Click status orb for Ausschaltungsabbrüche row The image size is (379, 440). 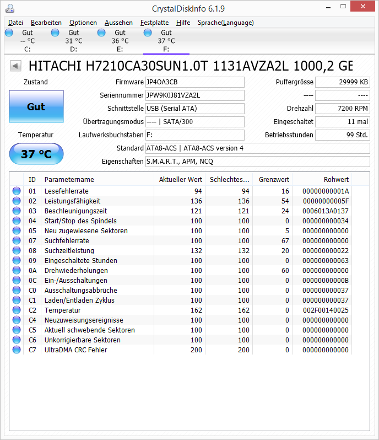tap(17, 290)
